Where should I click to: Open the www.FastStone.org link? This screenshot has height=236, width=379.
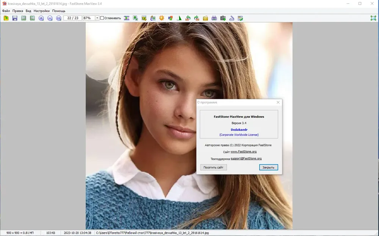coord(244,151)
